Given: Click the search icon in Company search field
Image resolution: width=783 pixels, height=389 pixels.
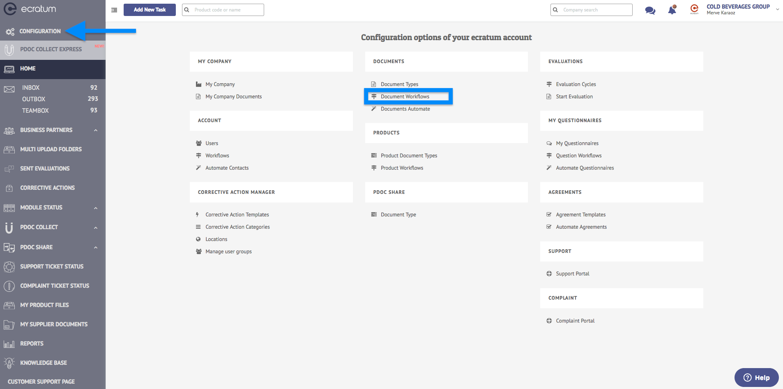Looking at the screenshot, I should pos(555,10).
